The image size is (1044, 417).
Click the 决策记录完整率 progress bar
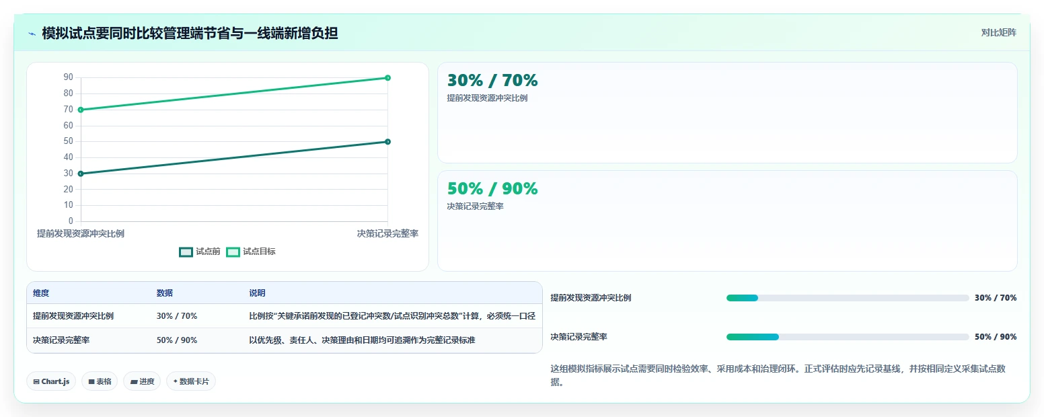click(x=848, y=337)
